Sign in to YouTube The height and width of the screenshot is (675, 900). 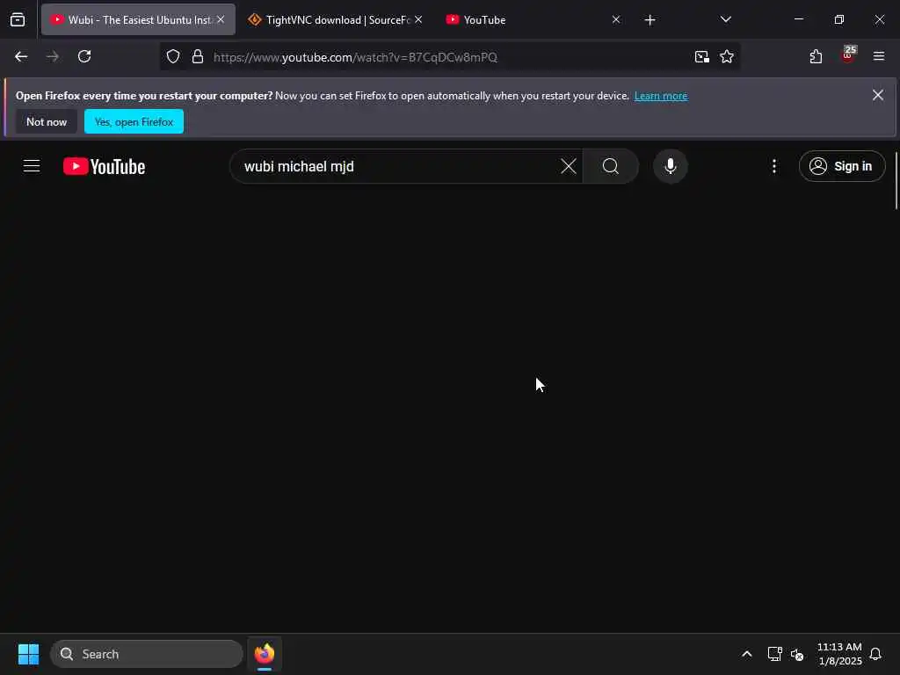coord(841,166)
